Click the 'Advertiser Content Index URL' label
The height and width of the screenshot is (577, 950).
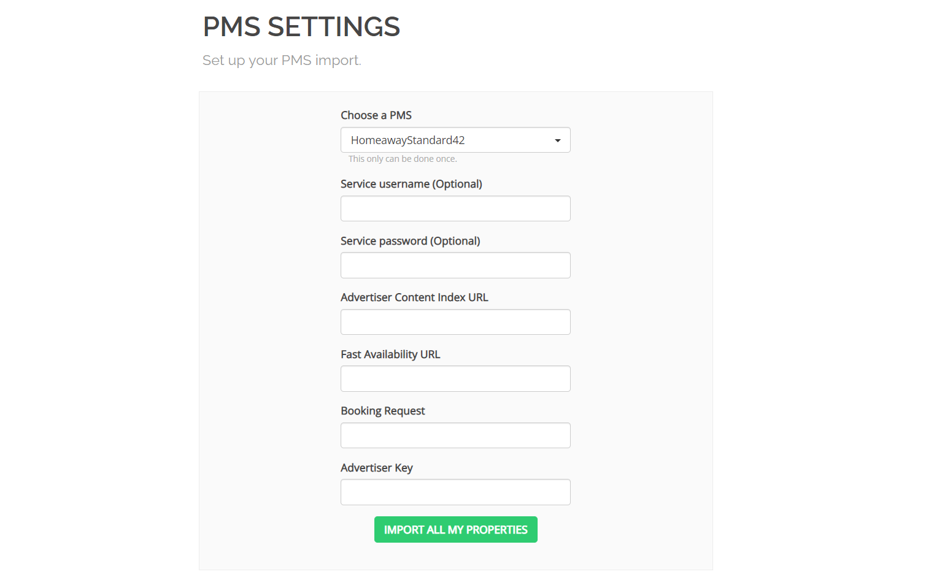(x=414, y=297)
